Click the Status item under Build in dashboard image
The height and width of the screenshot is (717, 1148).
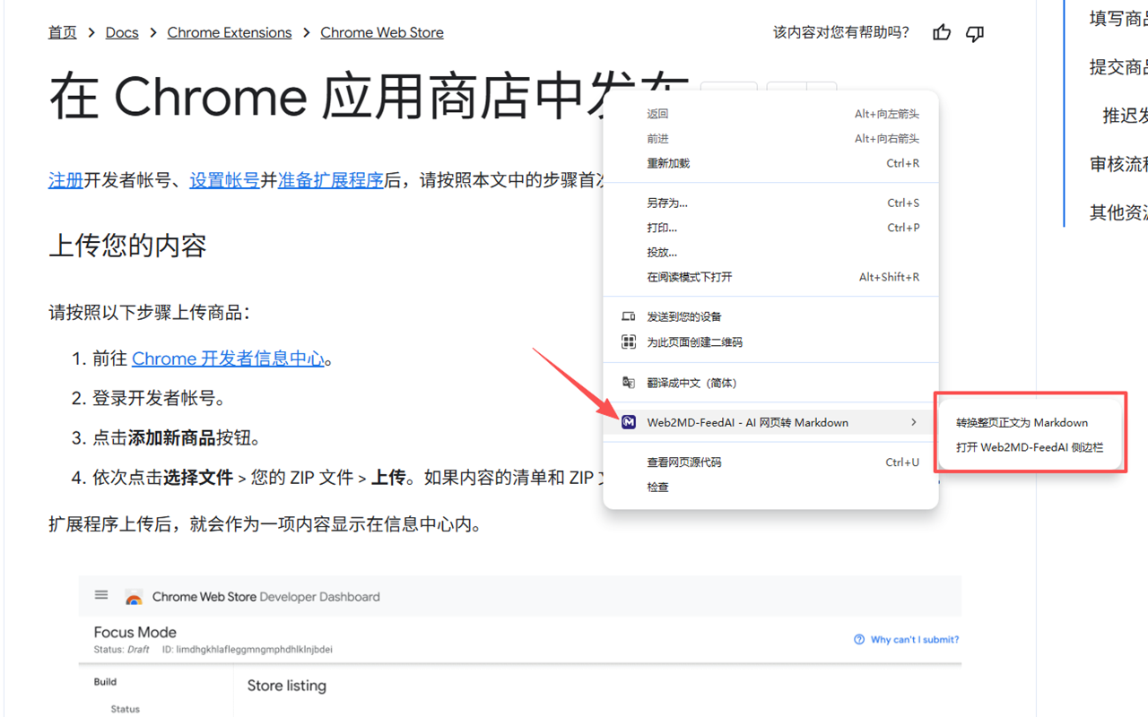pos(126,709)
